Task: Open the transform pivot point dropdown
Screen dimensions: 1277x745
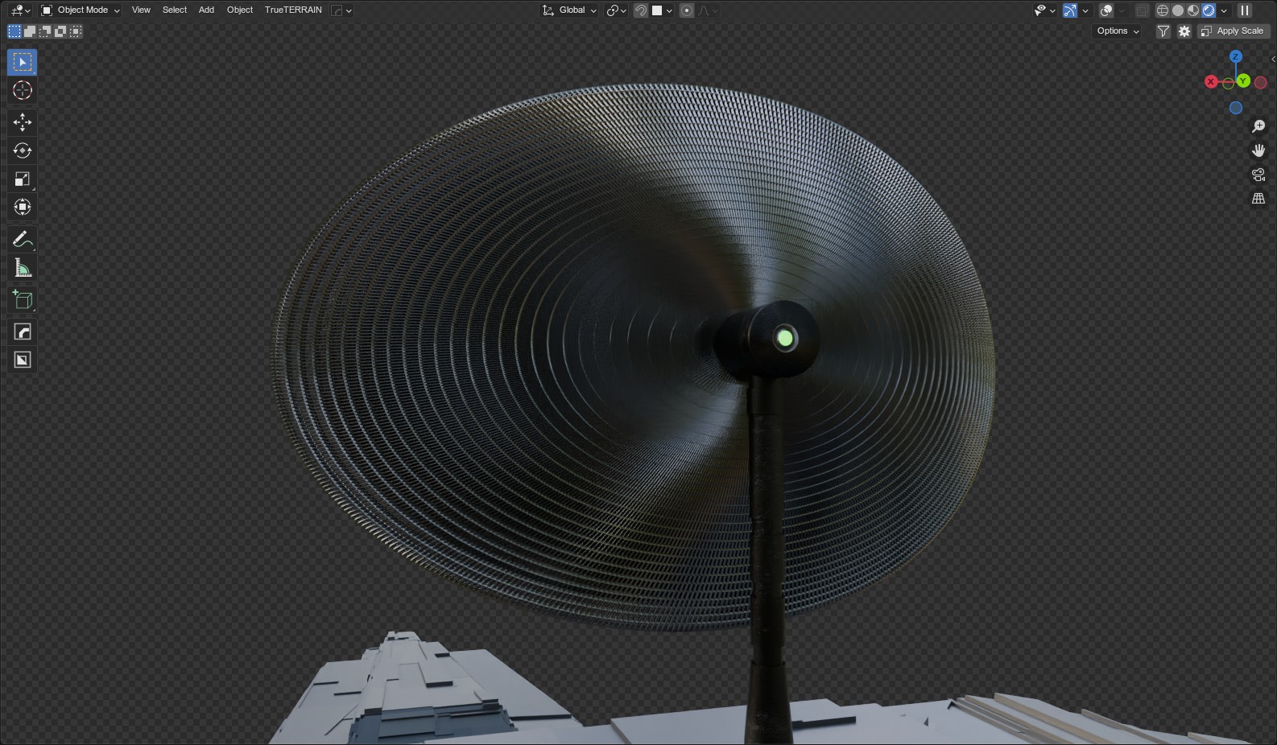Action: pos(617,10)
